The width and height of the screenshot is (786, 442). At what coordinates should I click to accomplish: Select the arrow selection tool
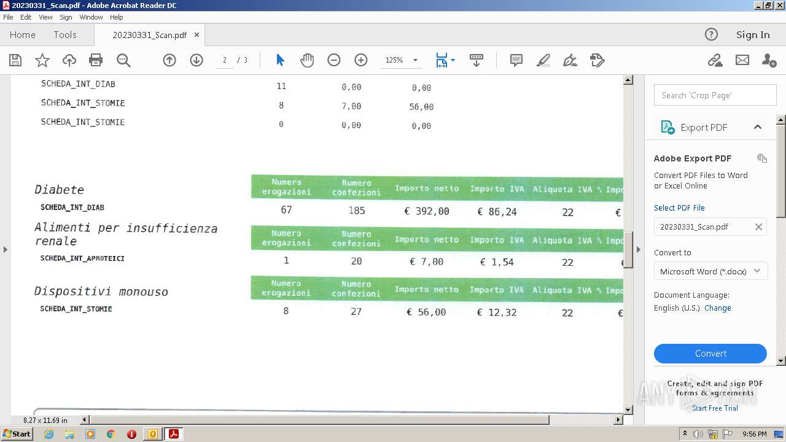280,60
